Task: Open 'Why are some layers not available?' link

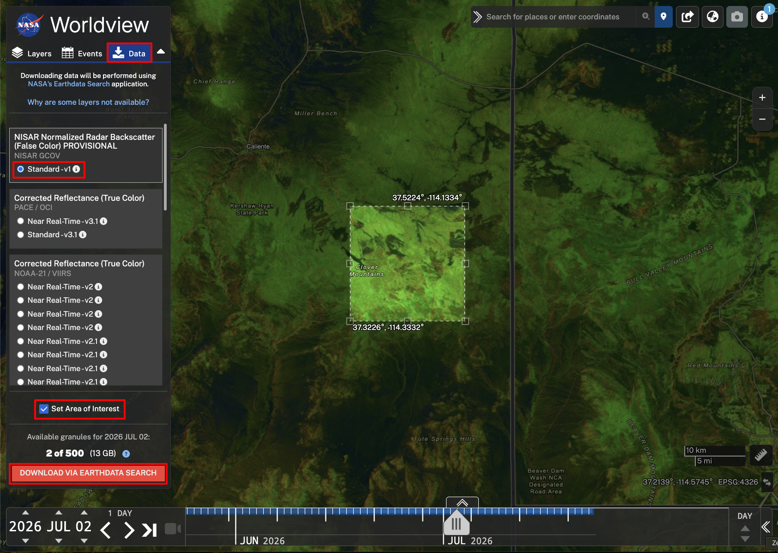Action: (x=88, y=102)
